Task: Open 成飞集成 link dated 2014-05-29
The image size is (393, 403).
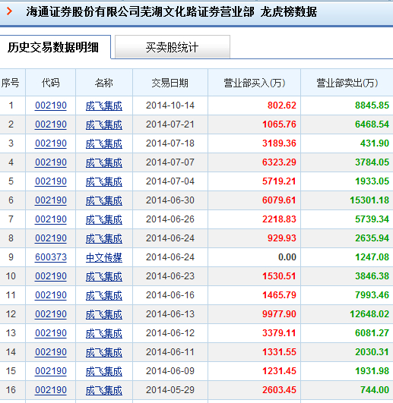Action: (x=104, y=390)
